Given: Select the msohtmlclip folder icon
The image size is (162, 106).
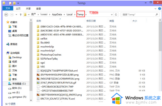Looking at the screenshot, I should (x=38, y=47).
